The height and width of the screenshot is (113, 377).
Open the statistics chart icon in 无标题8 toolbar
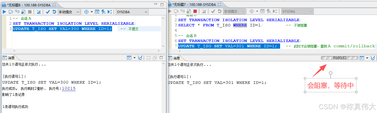point(39,12)
